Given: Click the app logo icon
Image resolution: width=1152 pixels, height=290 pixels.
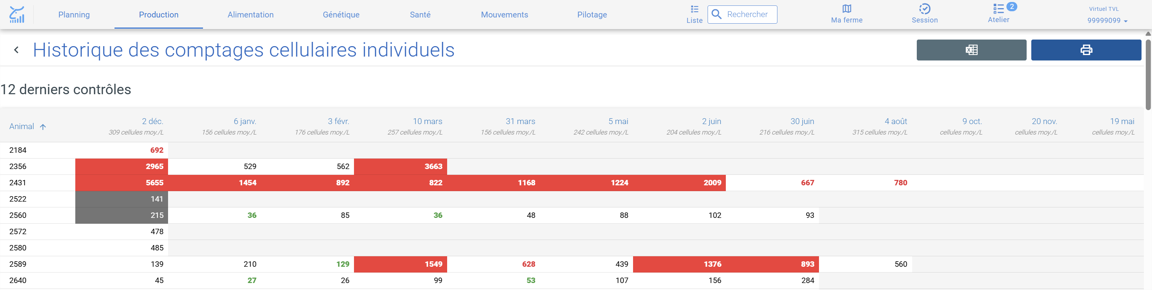Looking at the screenshot, I should [17, 14].
